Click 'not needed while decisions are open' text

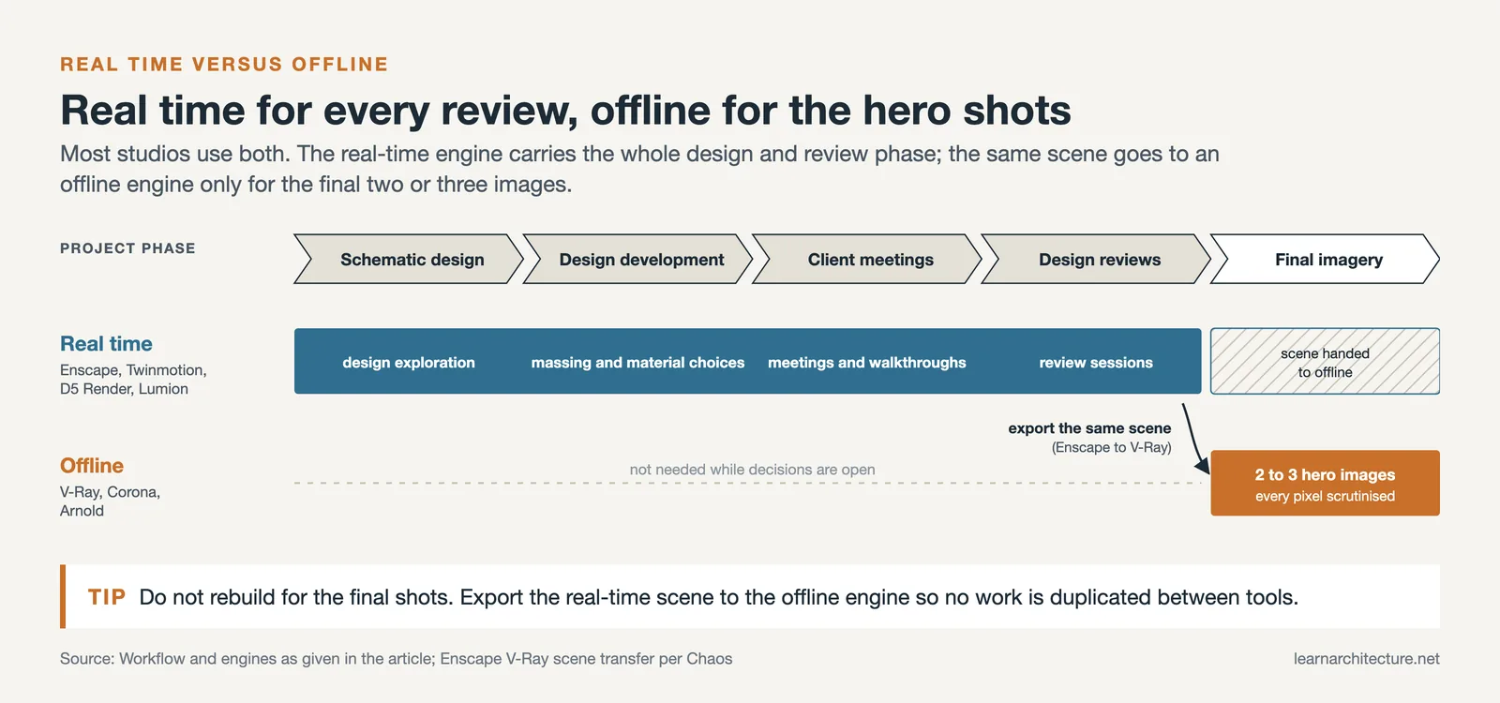coord(753,470)
